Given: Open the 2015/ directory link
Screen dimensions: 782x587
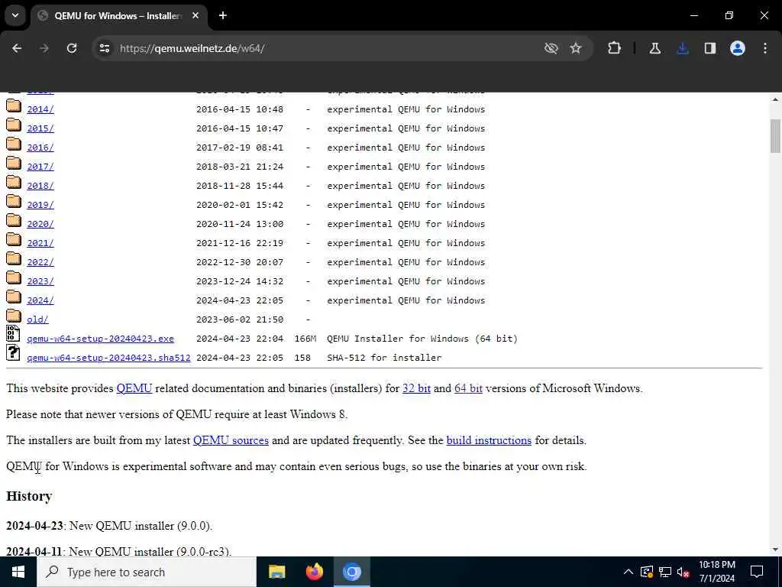Looking at the screenshot, I should 40,128.
